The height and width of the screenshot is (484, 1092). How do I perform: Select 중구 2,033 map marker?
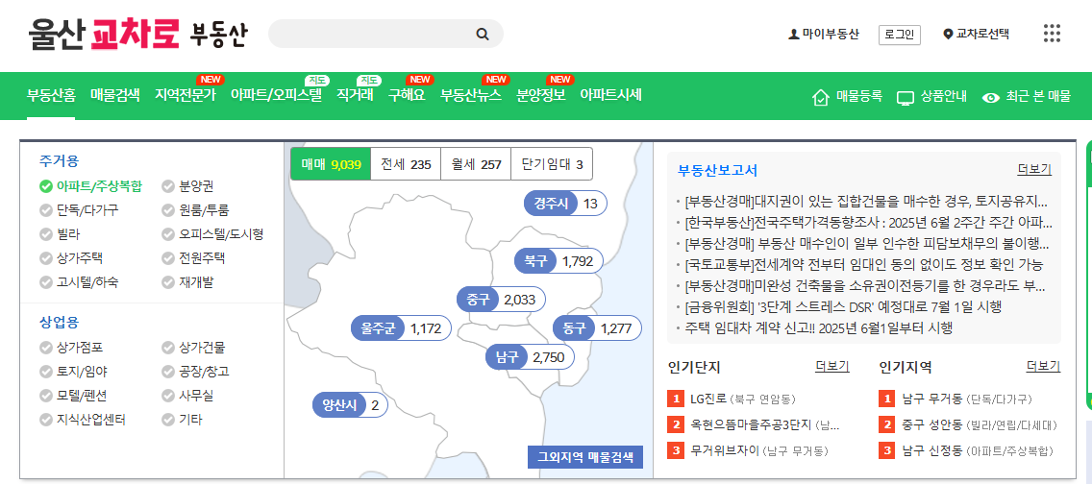(x=501, y=300)
